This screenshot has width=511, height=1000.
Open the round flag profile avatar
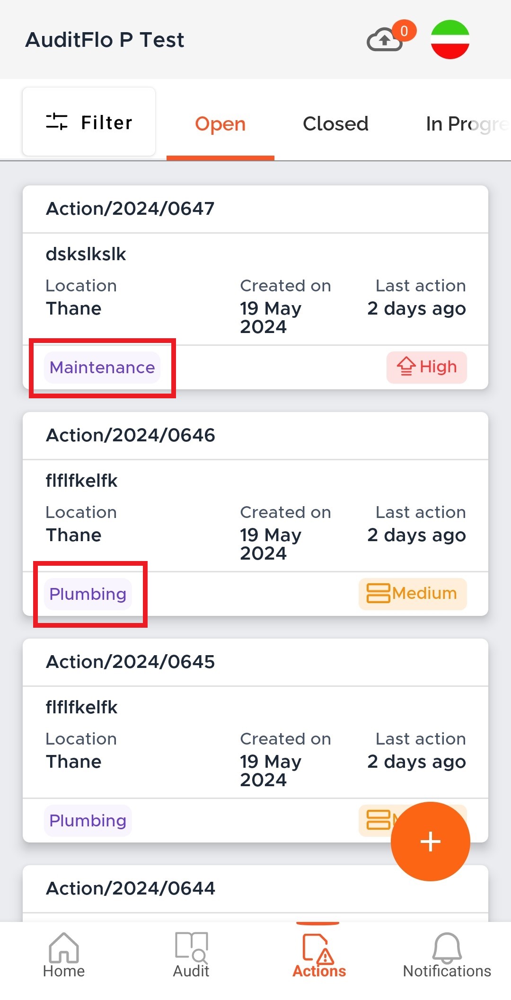(x=450, y=39)
